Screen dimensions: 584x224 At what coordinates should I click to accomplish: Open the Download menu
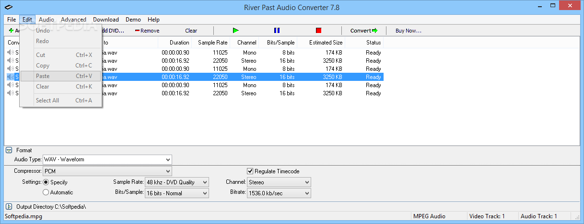pos(106,20)
